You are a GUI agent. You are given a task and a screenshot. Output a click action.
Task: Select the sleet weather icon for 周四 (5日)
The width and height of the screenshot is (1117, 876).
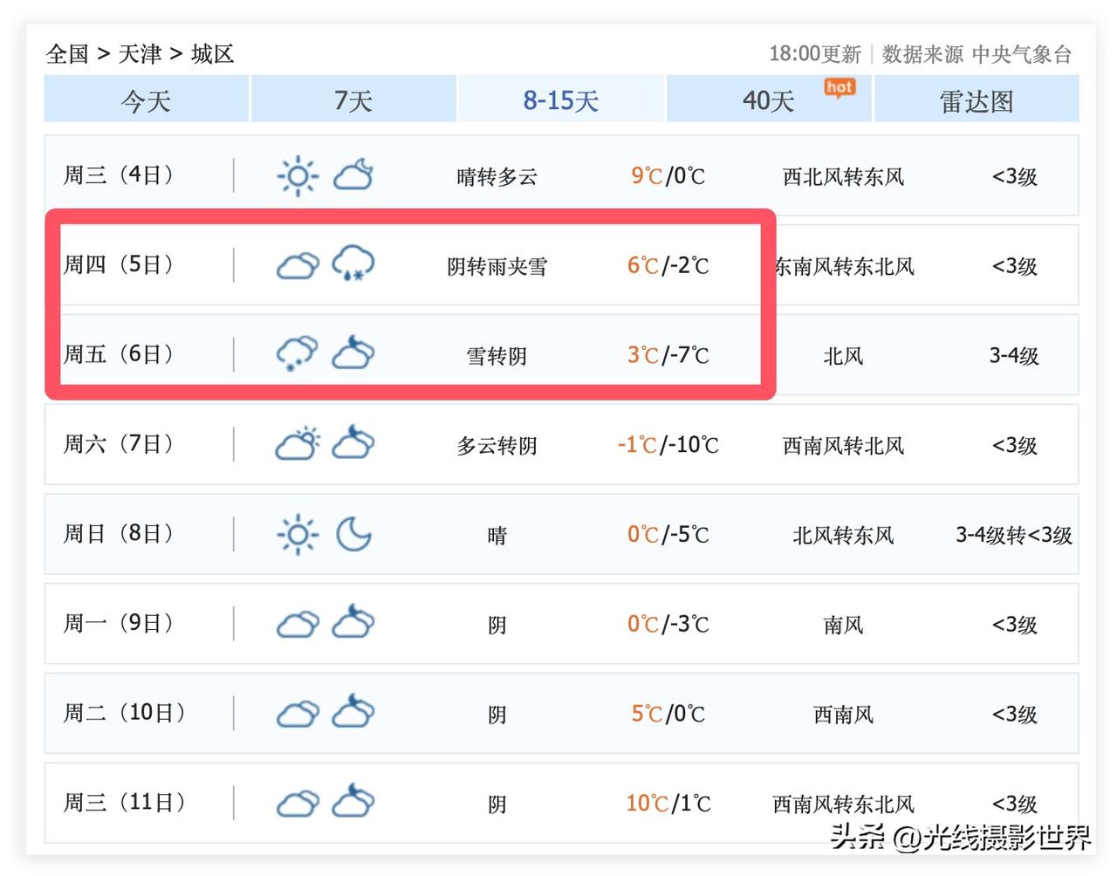coord(353,264)
